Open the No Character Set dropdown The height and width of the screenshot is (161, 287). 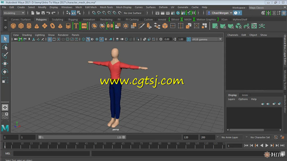260,137
